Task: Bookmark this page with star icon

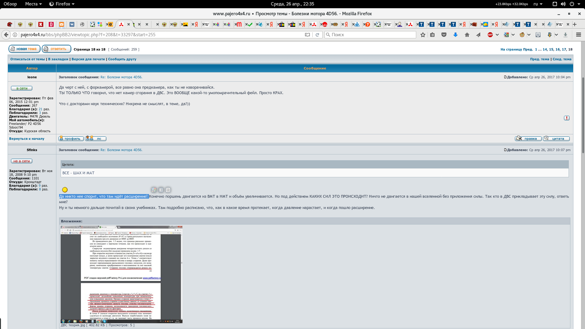Action: 423,35
